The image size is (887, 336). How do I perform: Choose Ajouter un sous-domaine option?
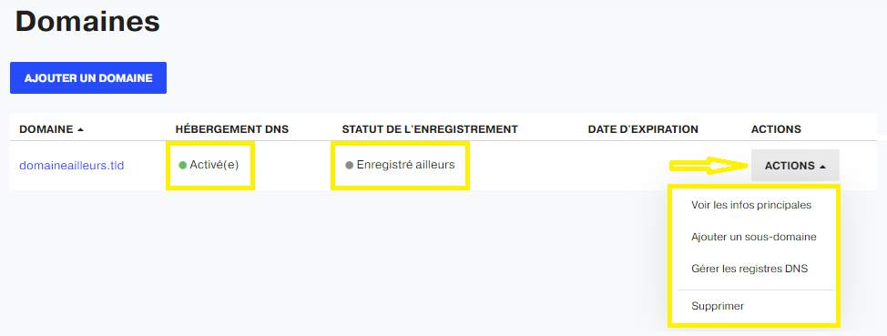753,237
